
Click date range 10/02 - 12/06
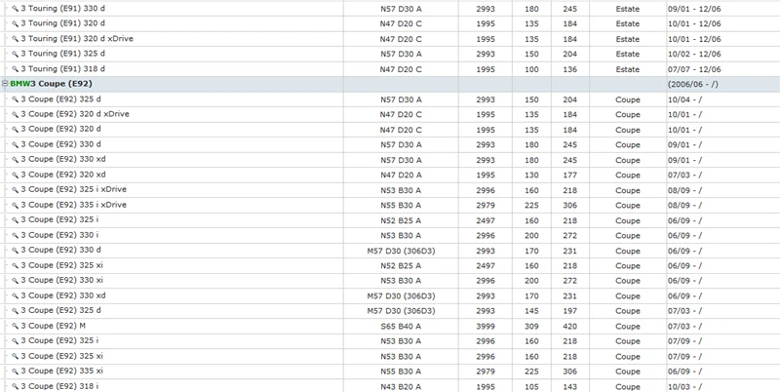pos(694,54)
